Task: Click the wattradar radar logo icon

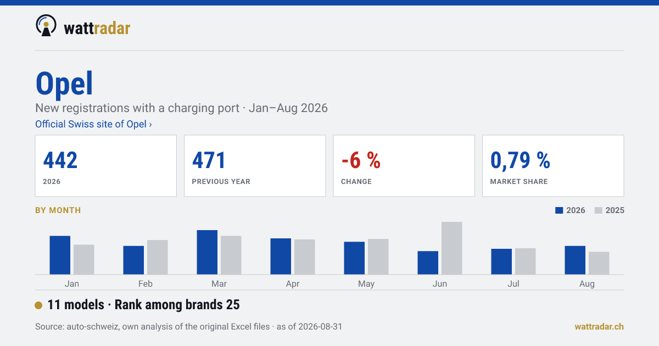Action: tap(46, 25)
